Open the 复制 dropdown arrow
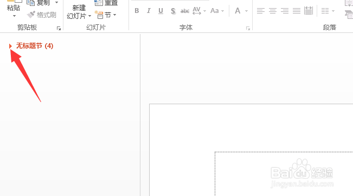This screenshot has height=196, width=353. coord(57,3)
